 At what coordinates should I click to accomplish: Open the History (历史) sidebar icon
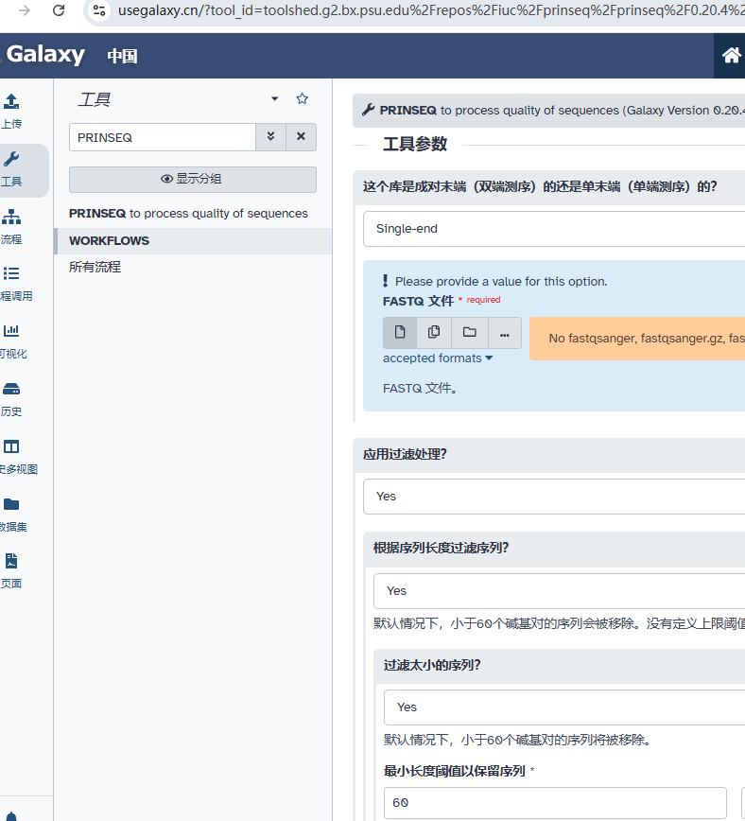(11, 389)
